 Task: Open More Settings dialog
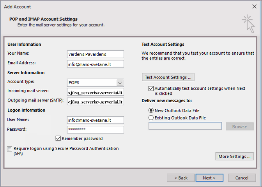click(234, 157)
